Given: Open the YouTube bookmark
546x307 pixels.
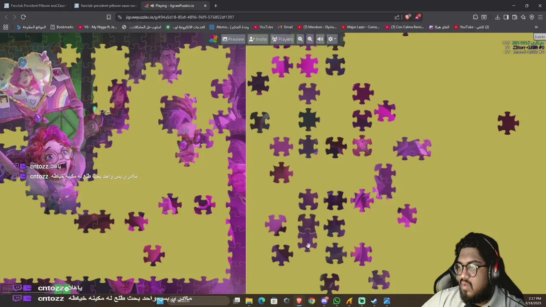Looking at the screenshot, I should pos(262,27).
